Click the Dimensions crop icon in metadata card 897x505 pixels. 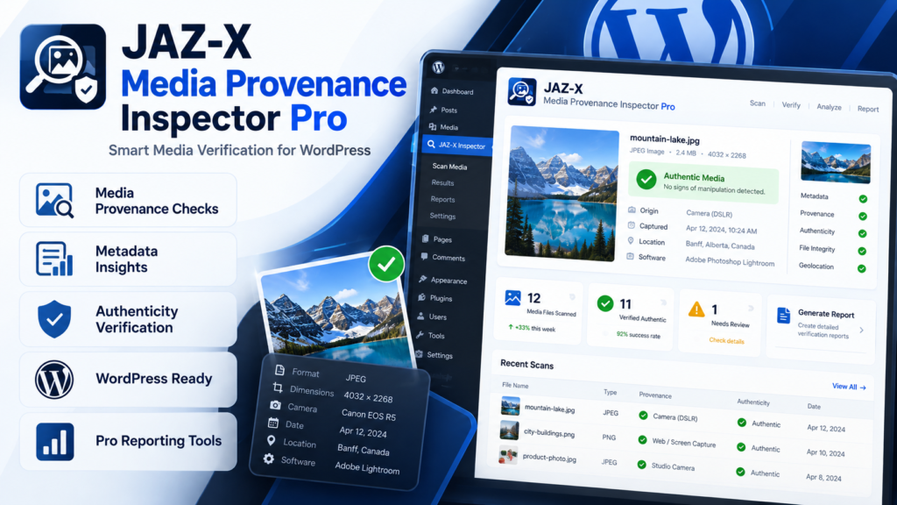(278, 388)
